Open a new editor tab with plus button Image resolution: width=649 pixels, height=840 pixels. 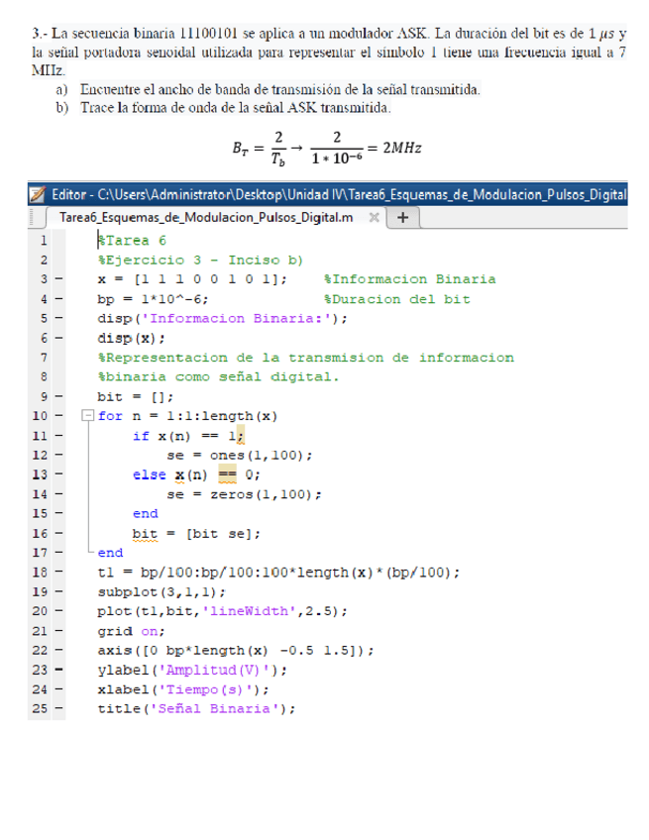tap(402, 217)
